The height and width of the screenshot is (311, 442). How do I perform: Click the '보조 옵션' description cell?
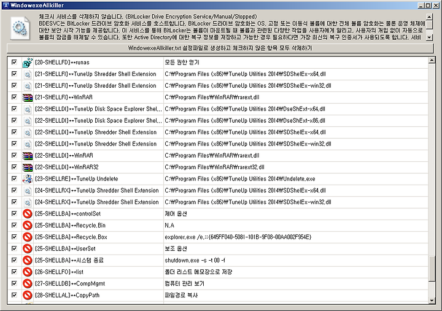(176, 249)
